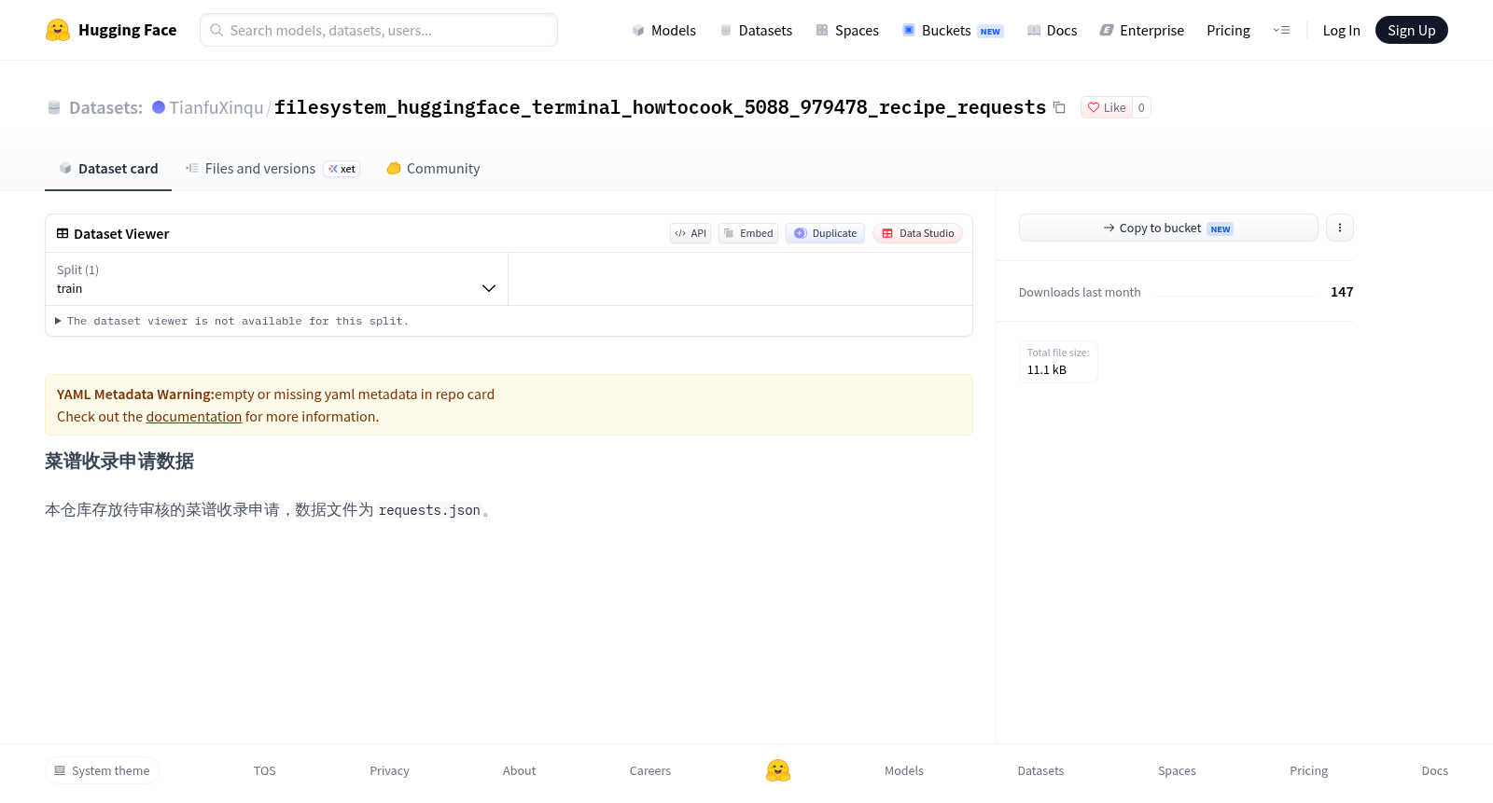1493x803 pixels.
Task: Click the footer Hugging Face emoji logo
Action: coord(778,770)
